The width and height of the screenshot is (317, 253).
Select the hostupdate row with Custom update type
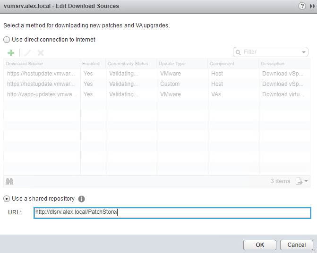pyautogui.click(x=157, y=84)
